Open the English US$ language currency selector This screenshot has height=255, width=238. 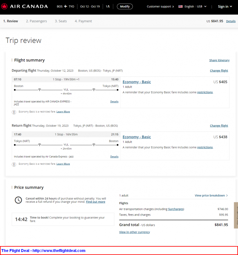pyautogui.click(x=193, y=6)
